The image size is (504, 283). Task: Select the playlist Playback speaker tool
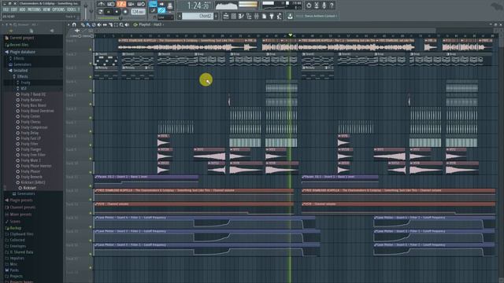(127, 24)
